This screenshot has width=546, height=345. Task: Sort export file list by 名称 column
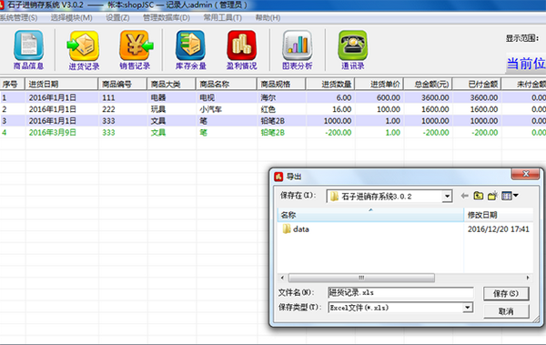370,215
